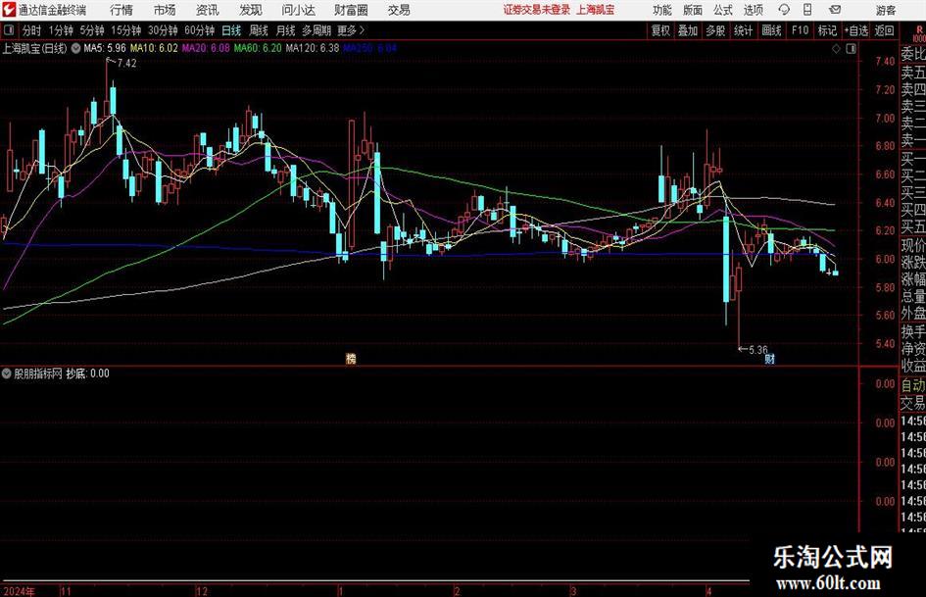Click the 7.42 high price label
The height and width of the screenshot is (597, 926).
click(127, 64)
